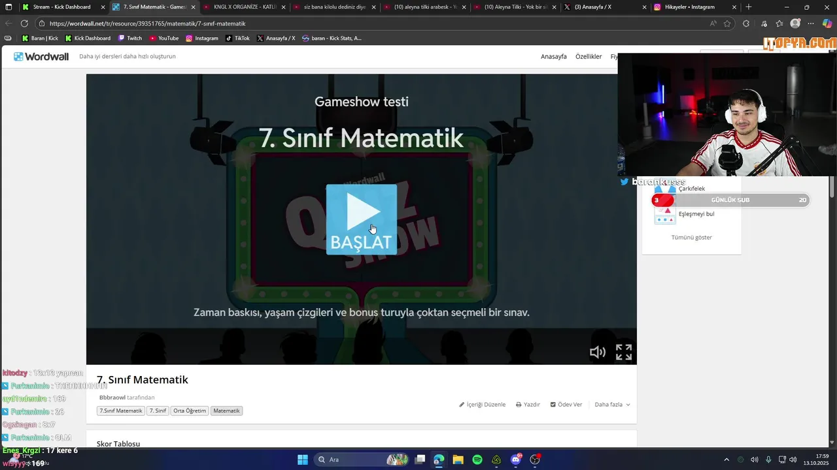Switch to the Aleyna Tilki - Yok bir tab

click(514, 7)
